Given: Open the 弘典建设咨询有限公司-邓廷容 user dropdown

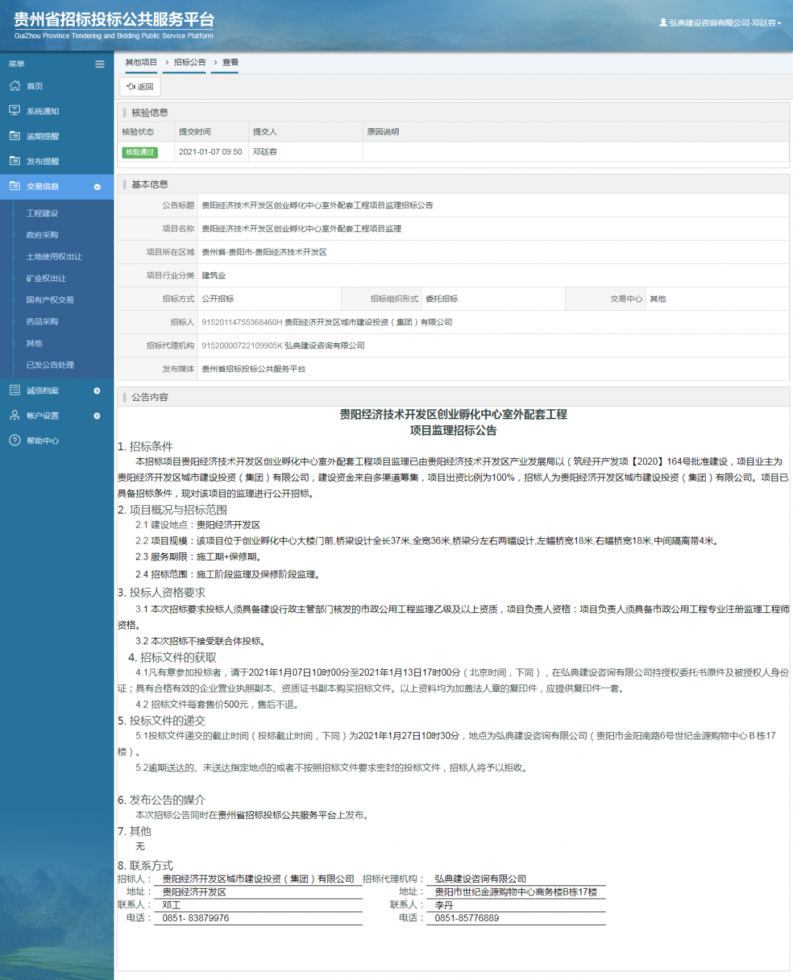Looking at the screenshot, I should tap(720, 22).
